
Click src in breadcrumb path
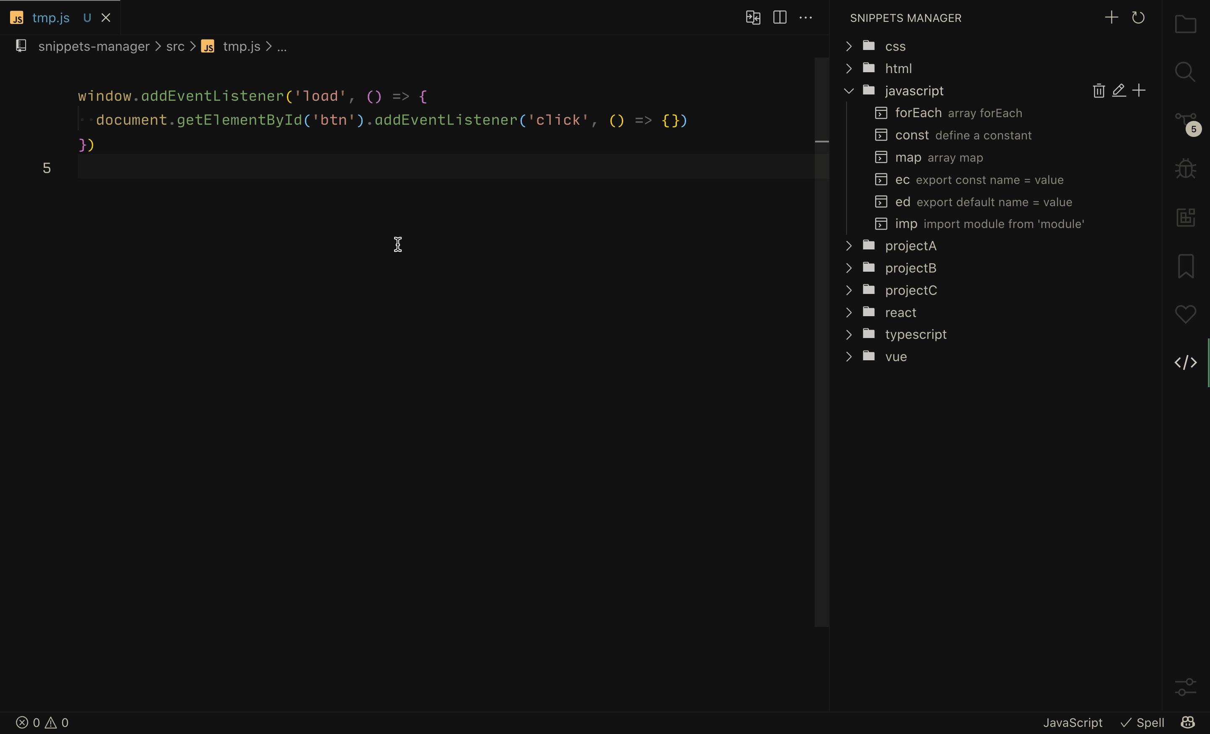175,46
